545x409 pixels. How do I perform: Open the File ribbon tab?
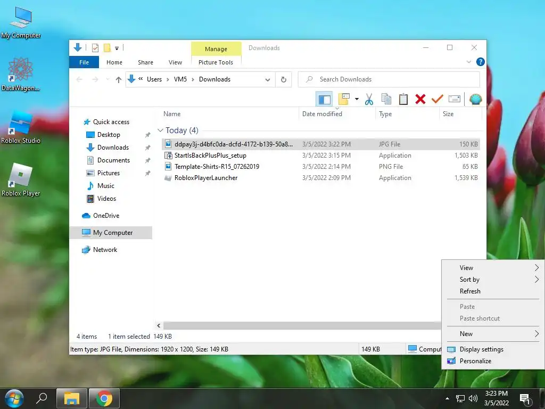84,62
